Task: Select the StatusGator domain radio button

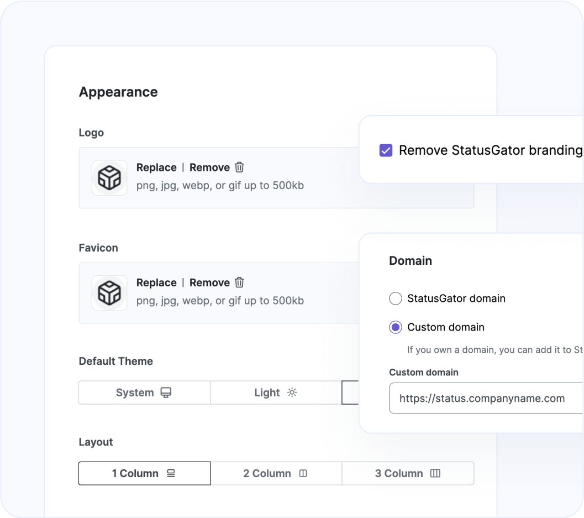Action: [396, 299]
